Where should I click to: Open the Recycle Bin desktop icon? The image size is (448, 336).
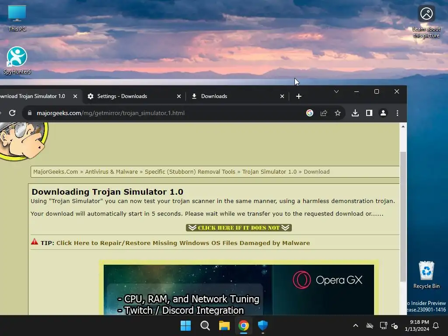(426, 275)
